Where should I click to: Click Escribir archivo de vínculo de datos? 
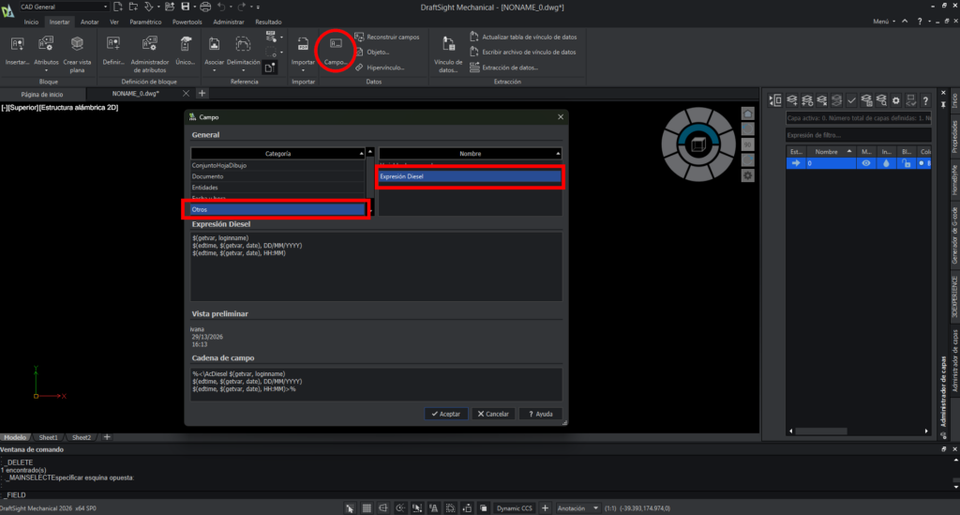pos(523,52)
